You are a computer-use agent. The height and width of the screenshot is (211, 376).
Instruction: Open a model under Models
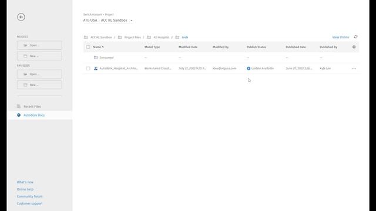tap(39, 45)
